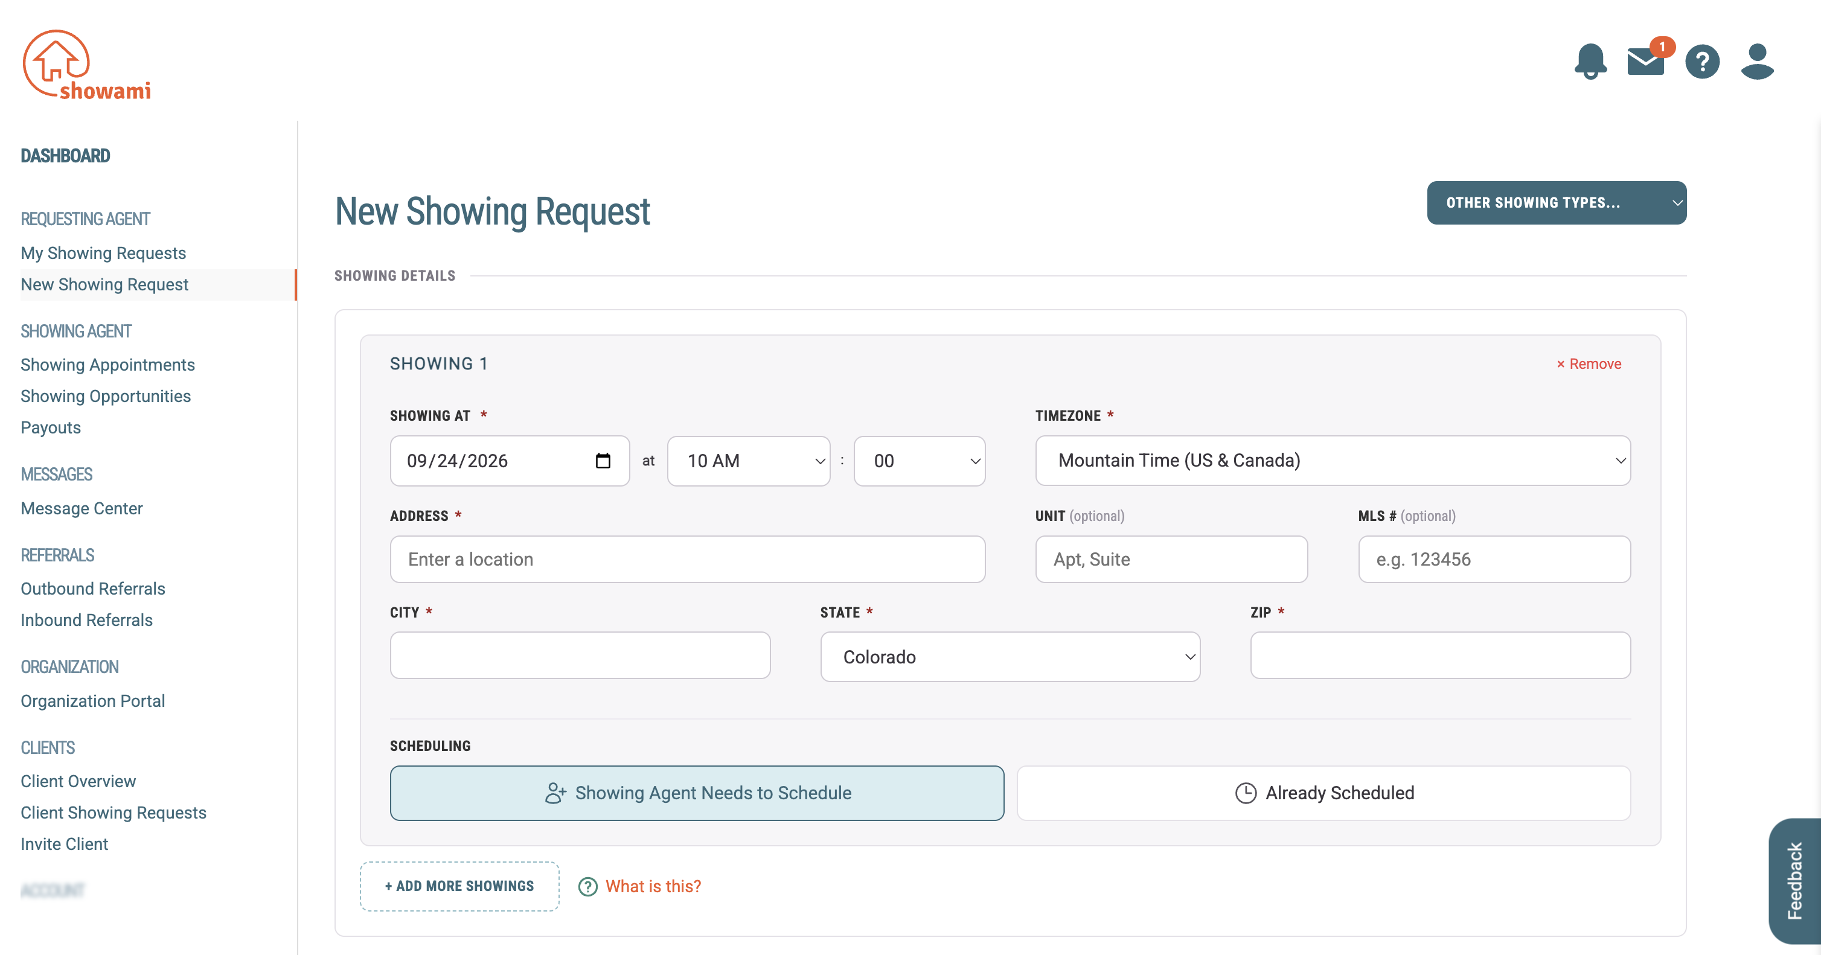Open Outbound Referrals
The width and height of the screenshot is (1821, 955).
point(92,589)
